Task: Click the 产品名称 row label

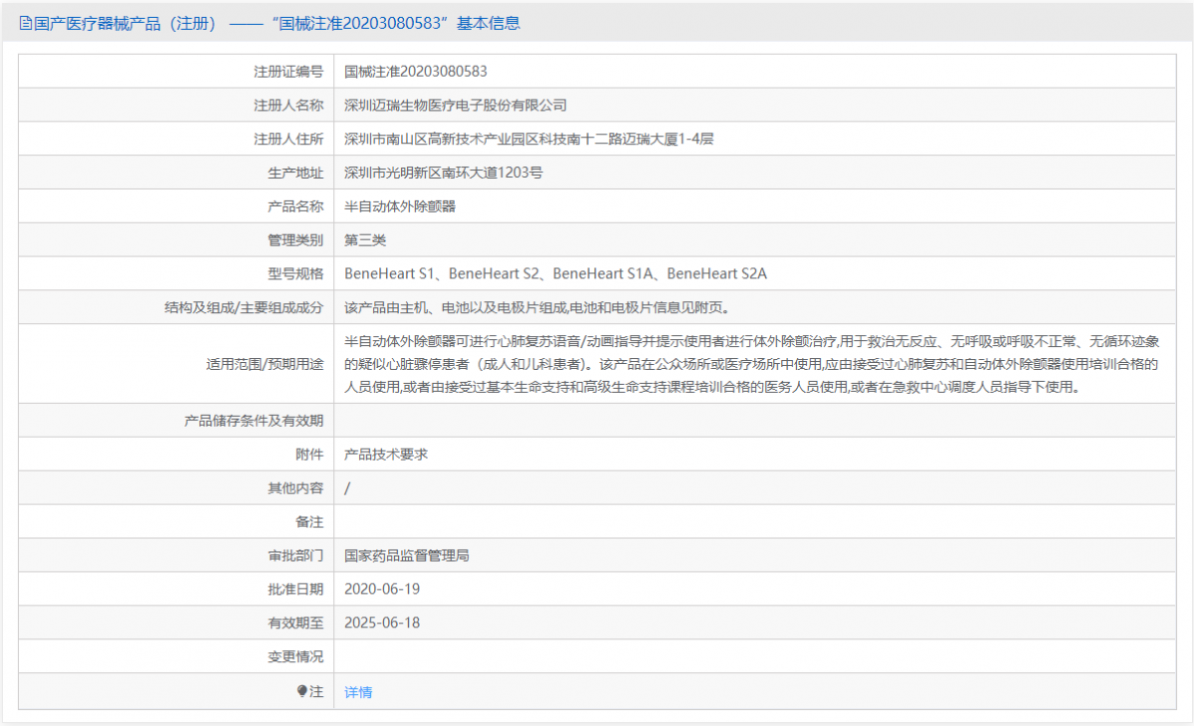Action: pyautogui.click(x=296, y=207)
